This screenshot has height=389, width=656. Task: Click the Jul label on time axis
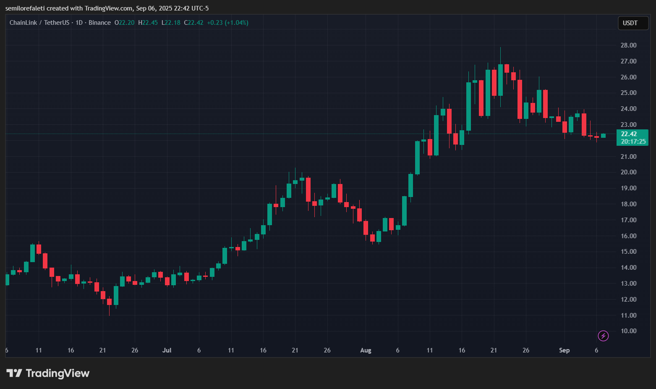[167, 350]
